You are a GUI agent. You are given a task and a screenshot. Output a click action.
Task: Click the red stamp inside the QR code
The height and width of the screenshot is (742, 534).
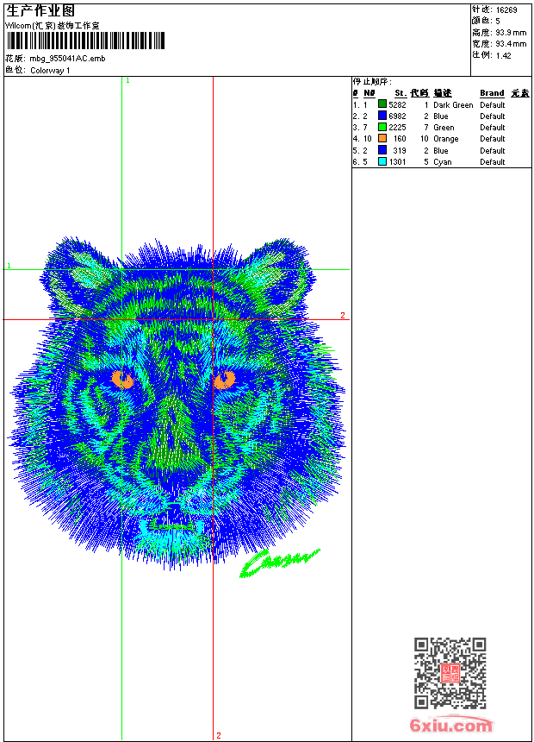click(x=450, y=674)
